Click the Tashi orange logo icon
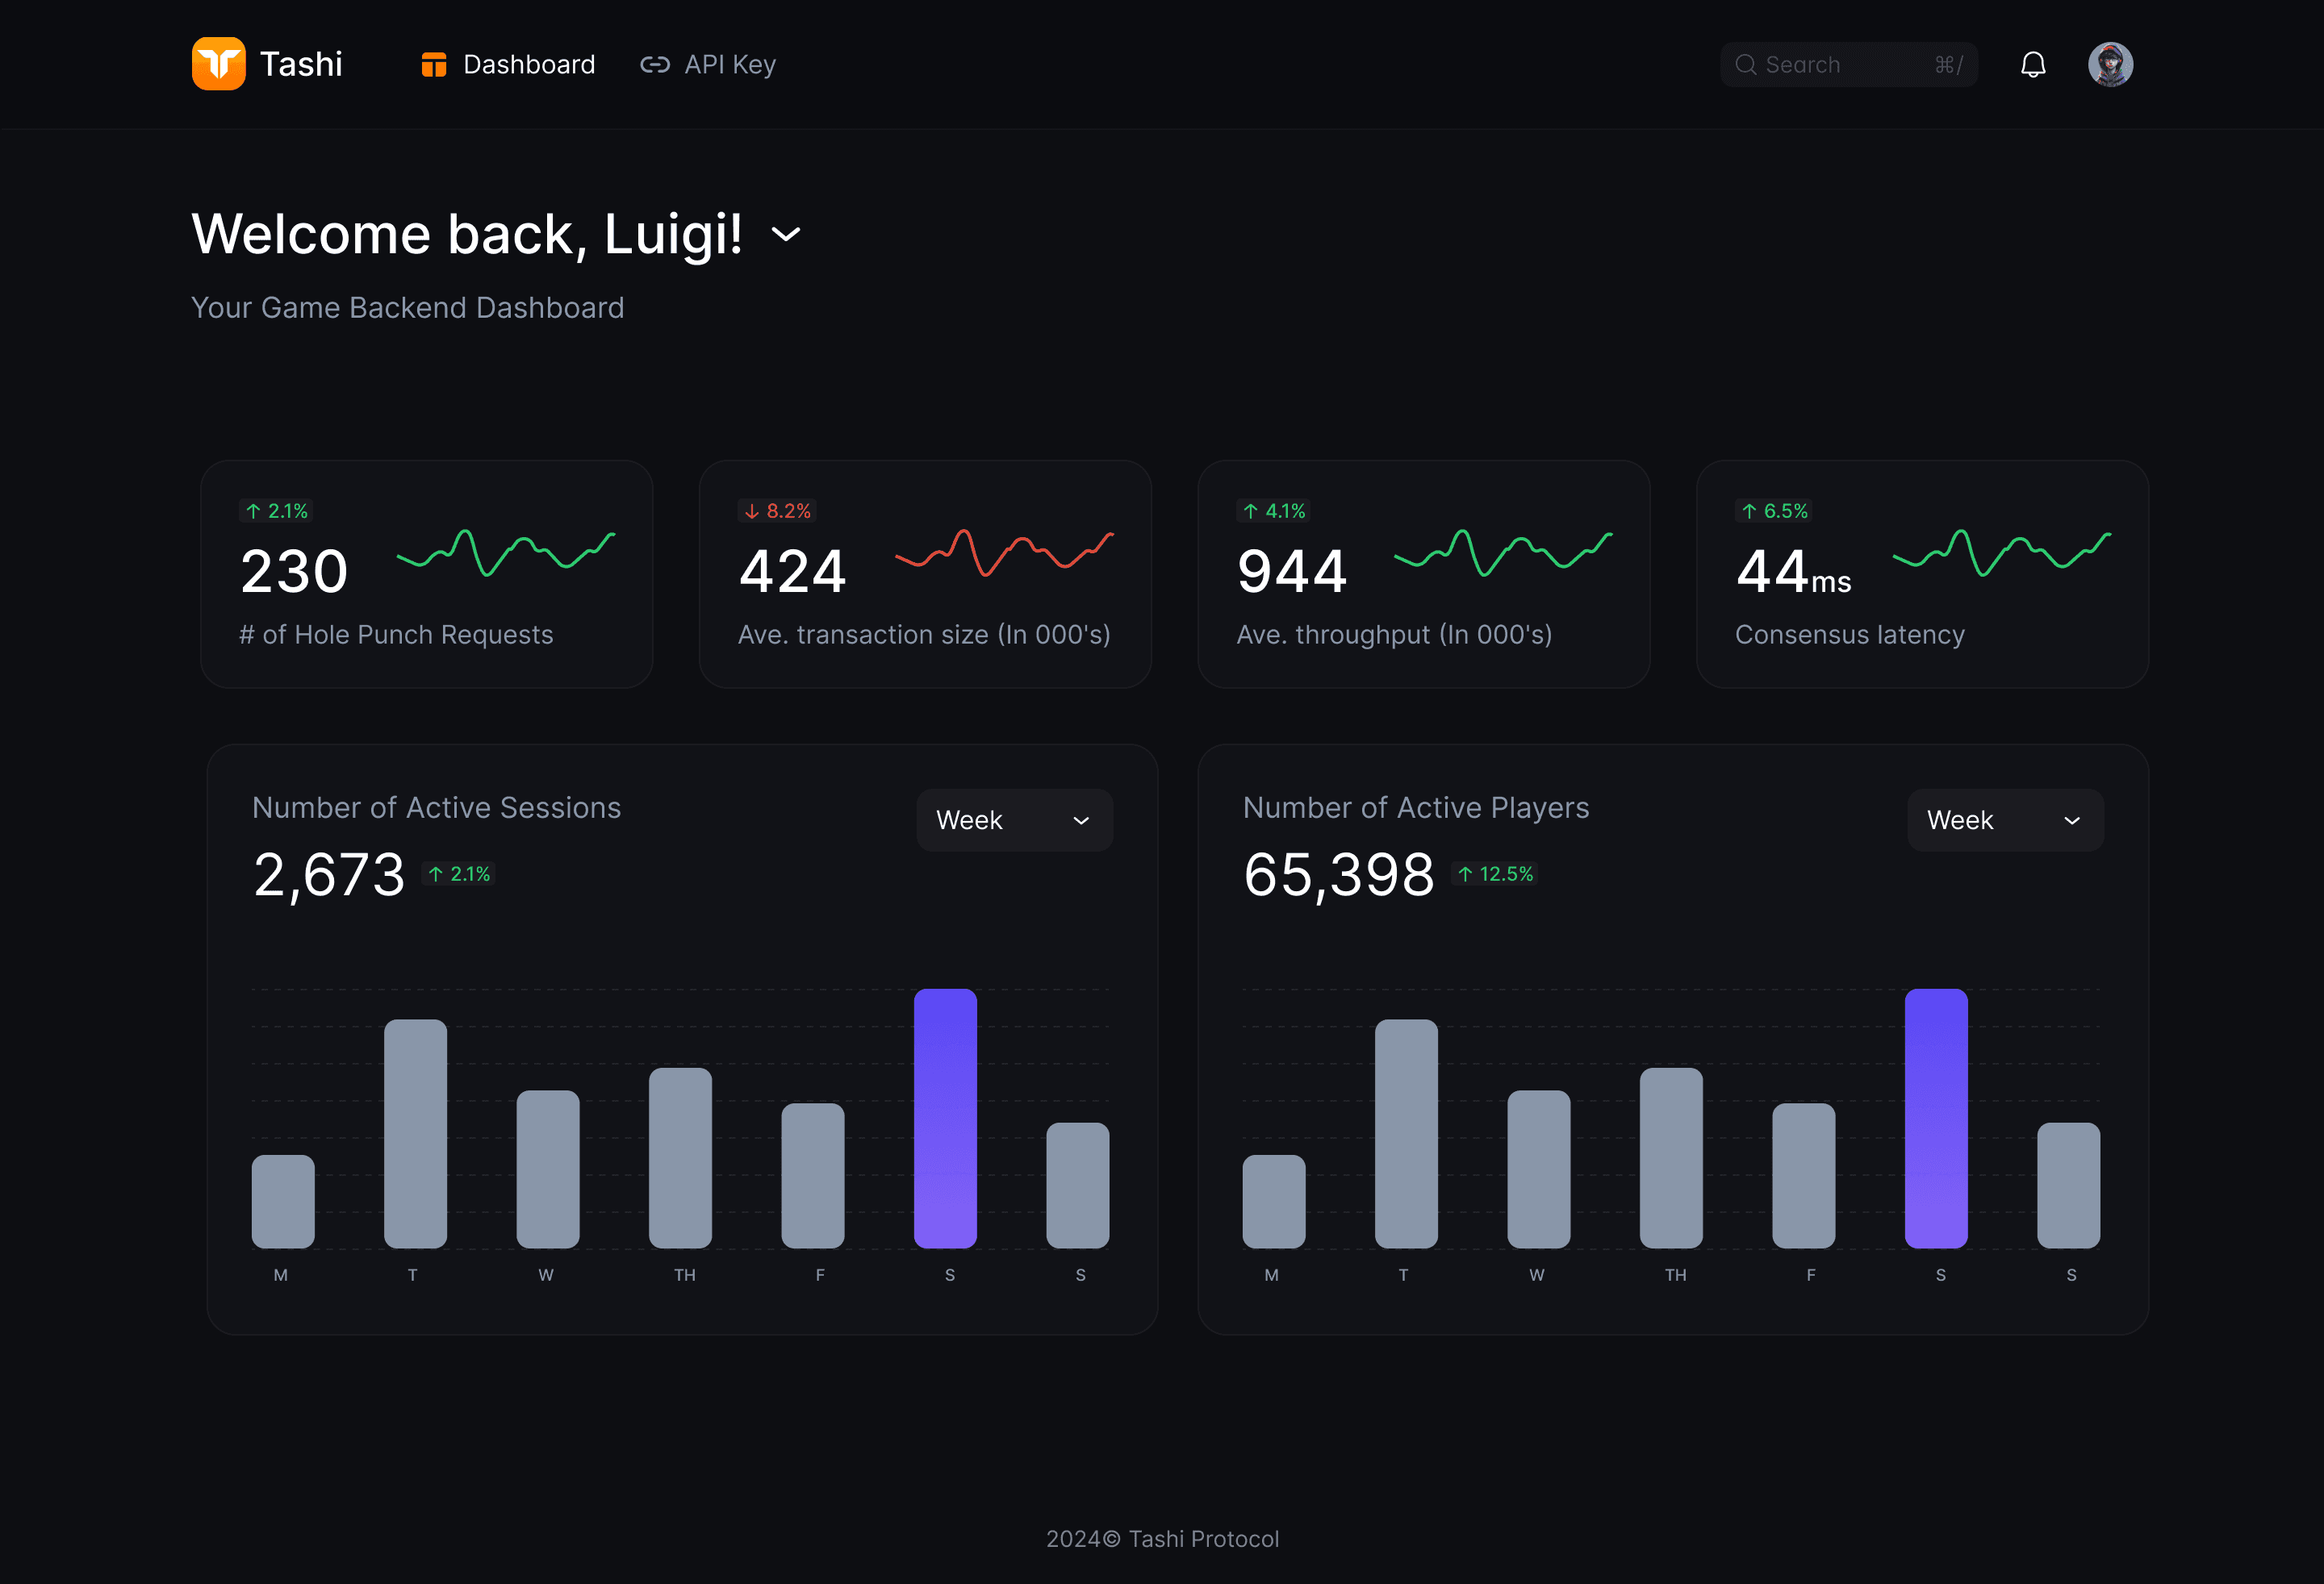The image size is (2324, 1584). 218,64
